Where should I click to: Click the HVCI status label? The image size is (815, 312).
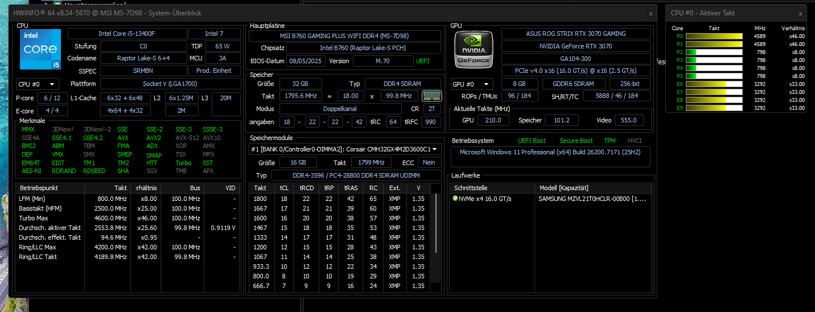pyautogui.click(x=634, y=141)
